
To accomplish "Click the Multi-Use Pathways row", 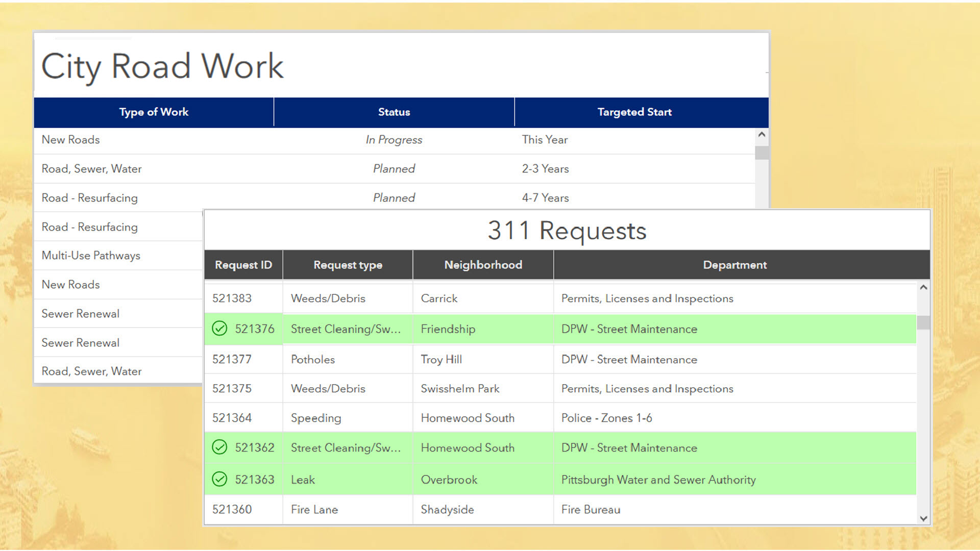I will tap(90, 255).
